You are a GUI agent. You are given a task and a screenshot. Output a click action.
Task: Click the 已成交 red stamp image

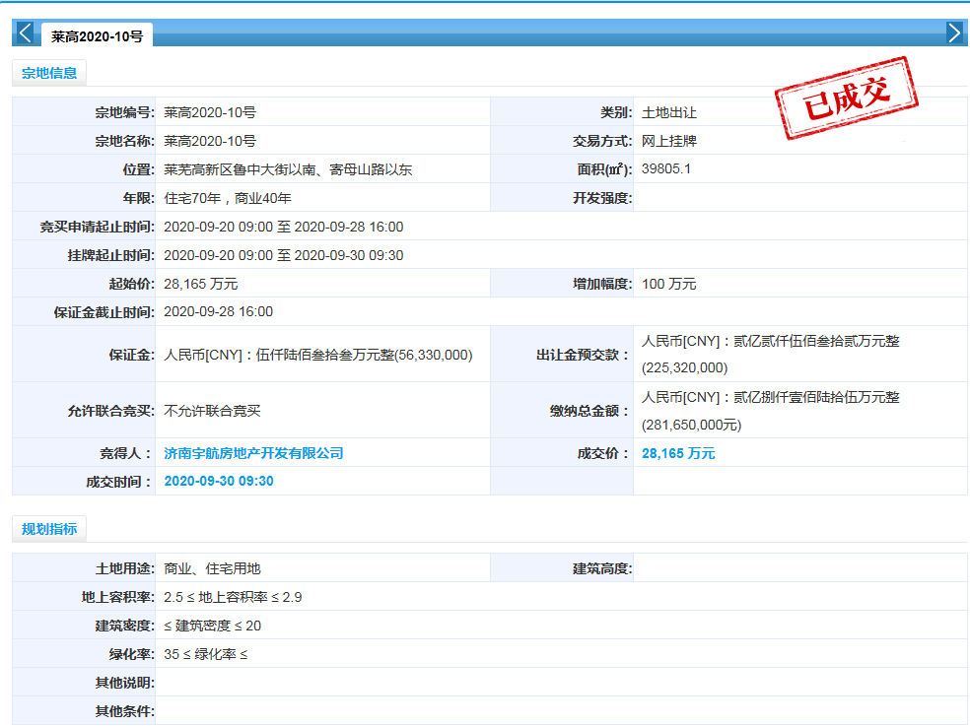pyautogui.click(x=846, y=99)
